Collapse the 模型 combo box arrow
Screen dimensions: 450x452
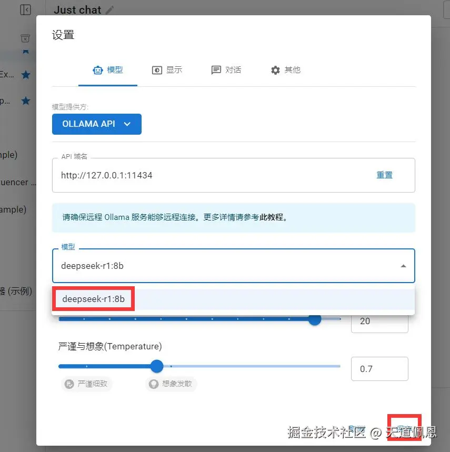[x=403, y=266]
